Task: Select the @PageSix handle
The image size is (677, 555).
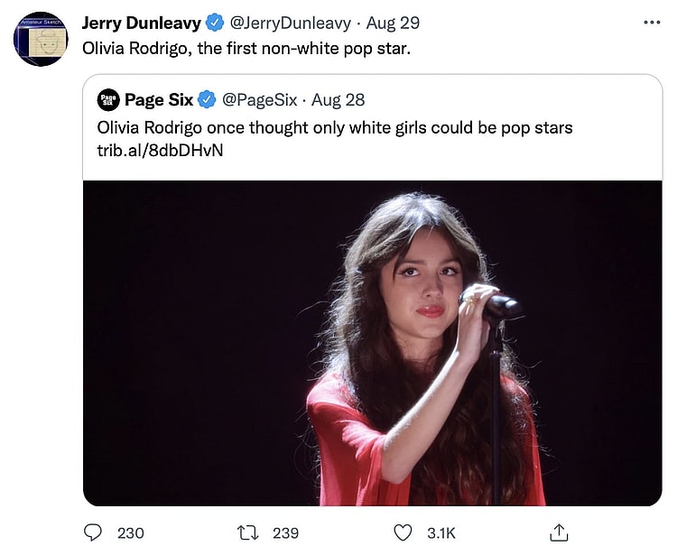Action: [259, 99]
